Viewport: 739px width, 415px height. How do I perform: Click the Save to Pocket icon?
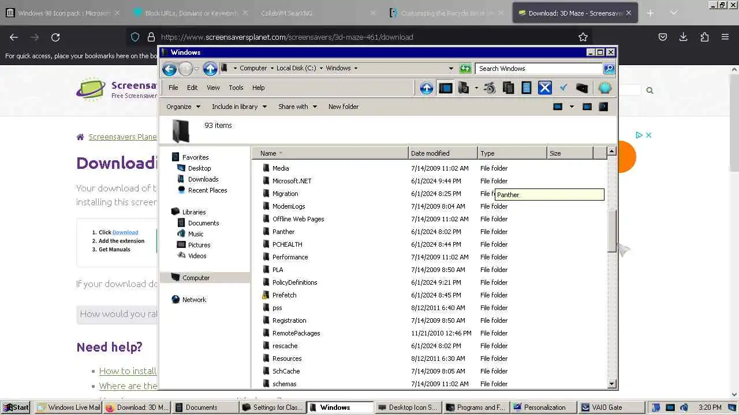click(663, 37)
